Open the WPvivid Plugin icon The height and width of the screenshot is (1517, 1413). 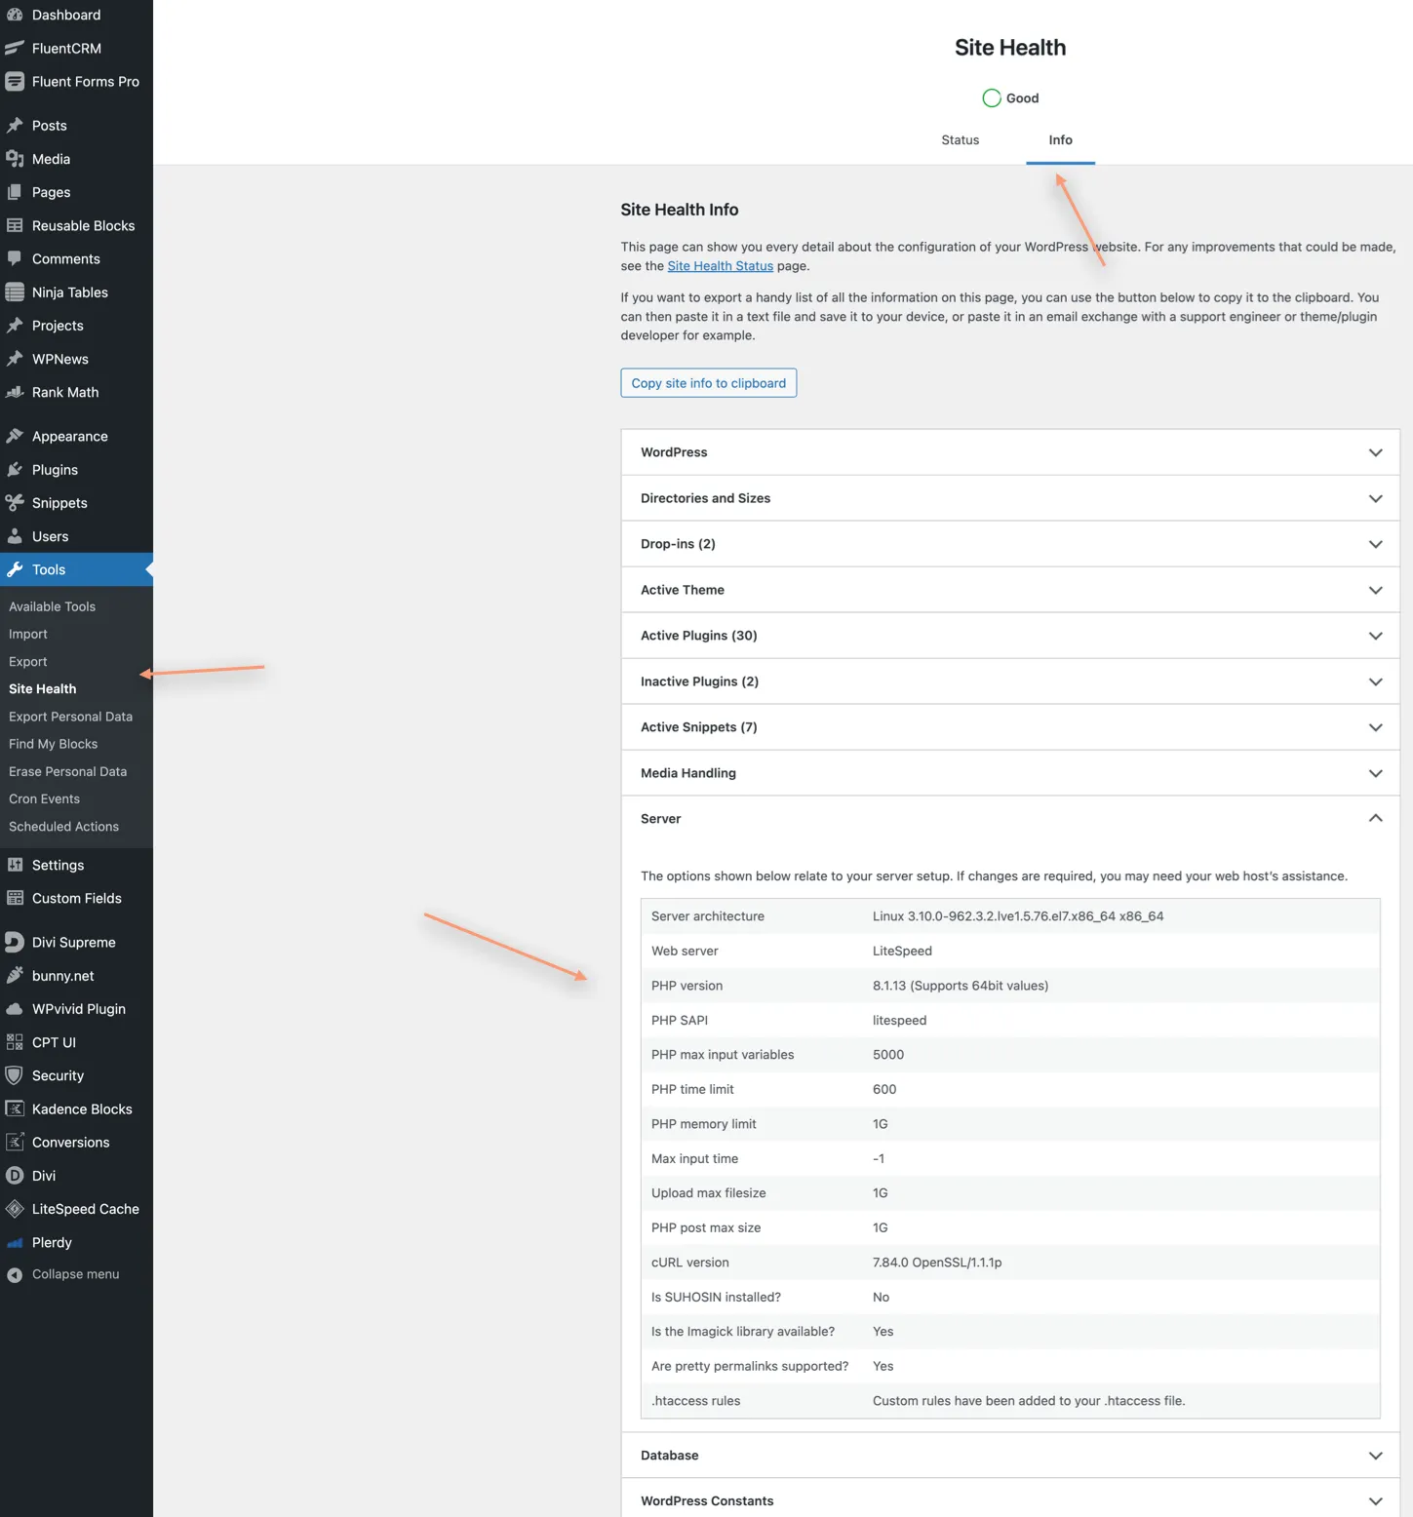15,1008
